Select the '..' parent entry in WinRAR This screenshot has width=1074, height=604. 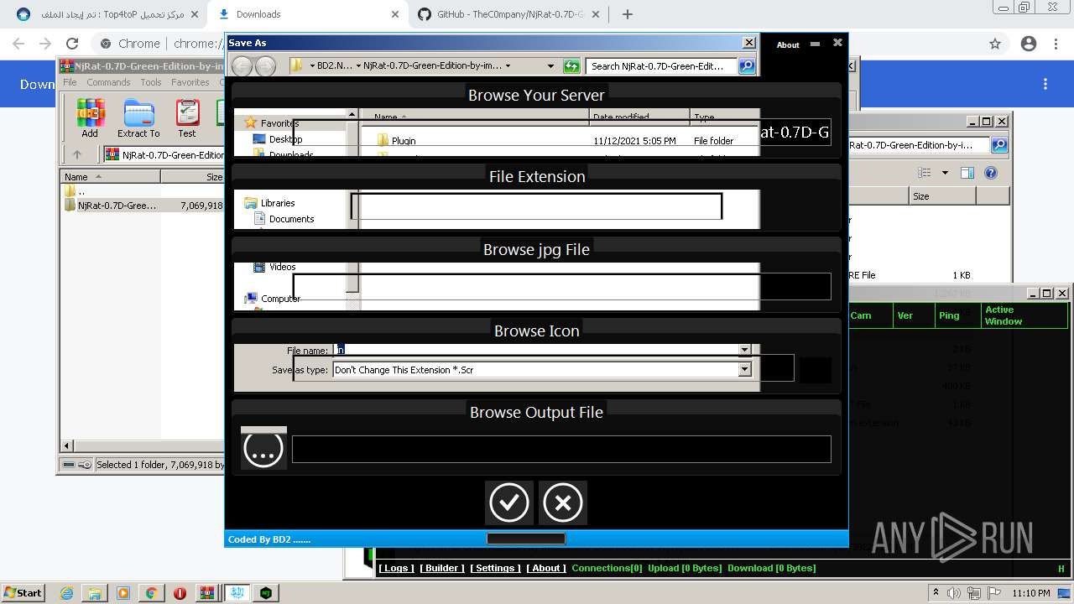(81, 191)
